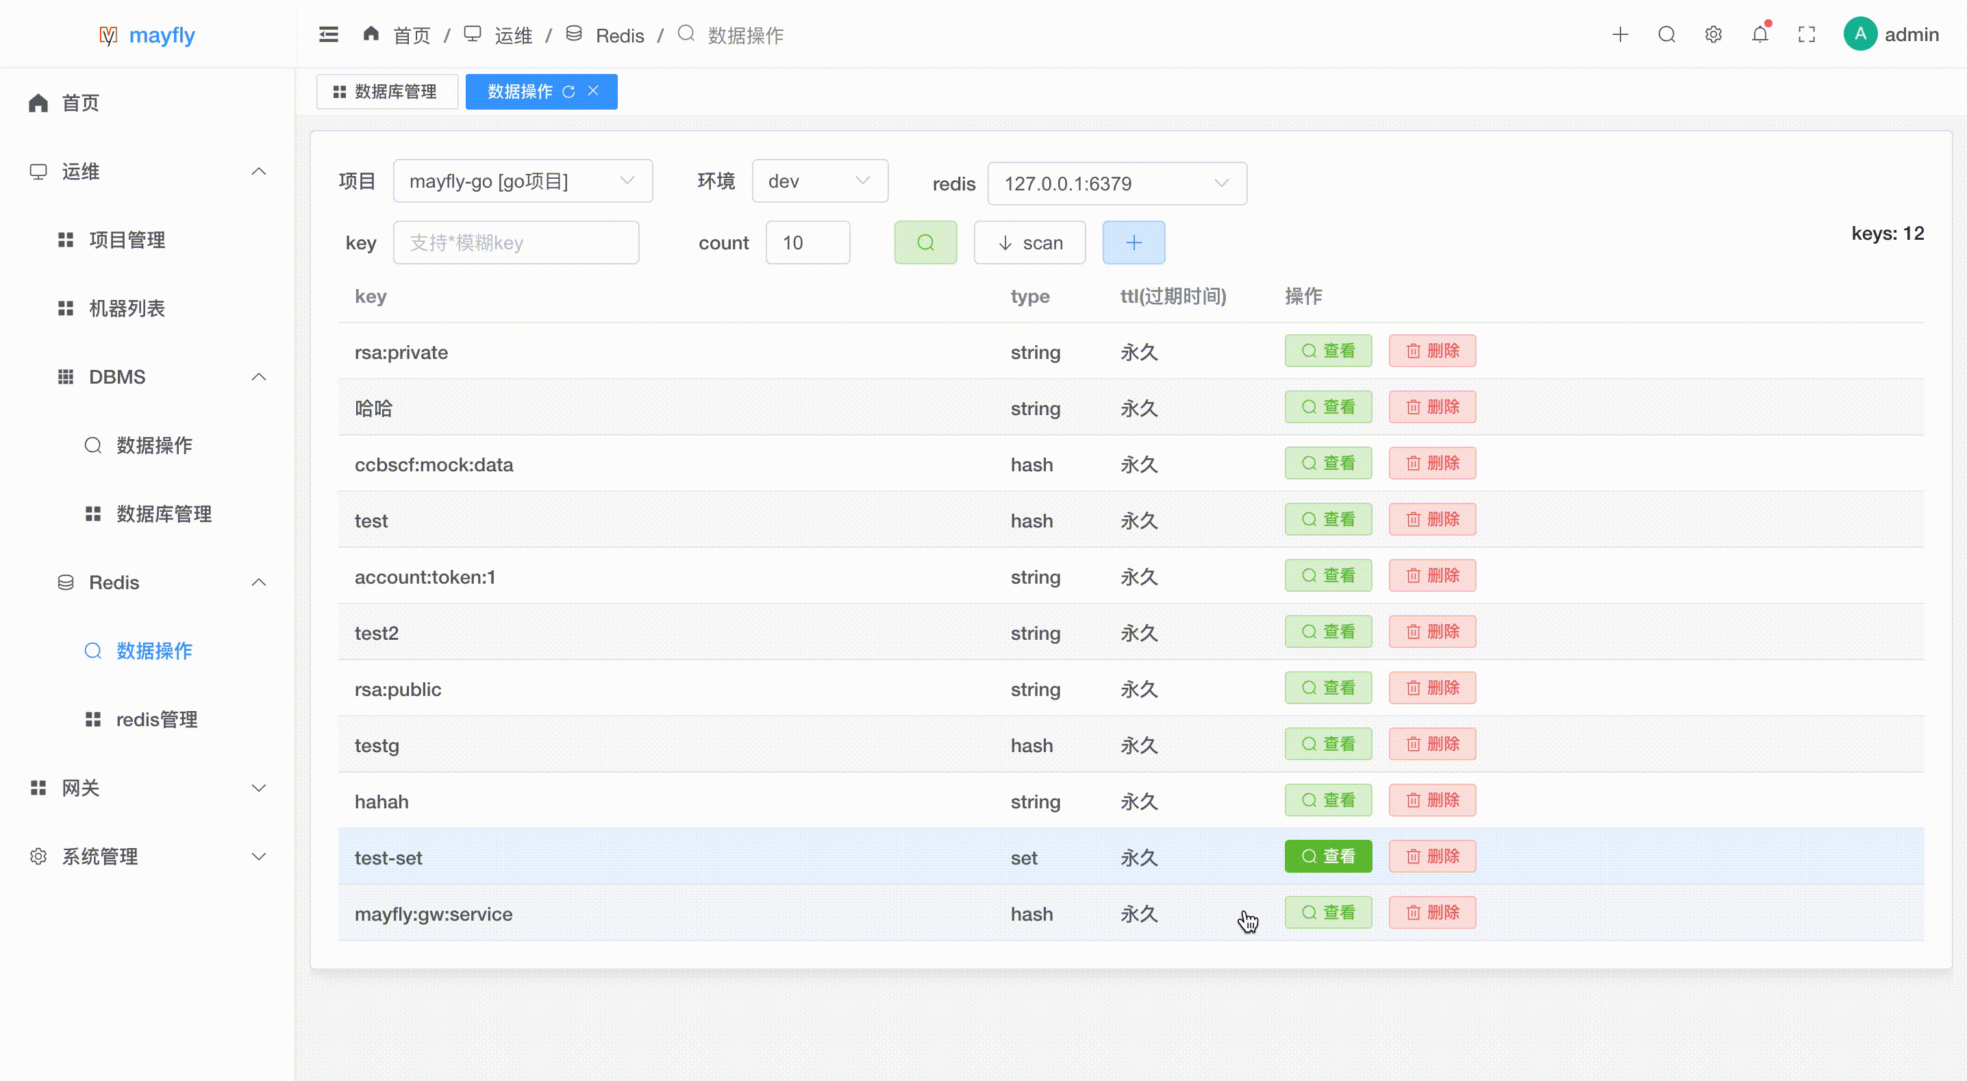The height and width of the screenshot is (1081, 1967).
Task: Click the blue plus add-key button
Action: click(1133, 243)
